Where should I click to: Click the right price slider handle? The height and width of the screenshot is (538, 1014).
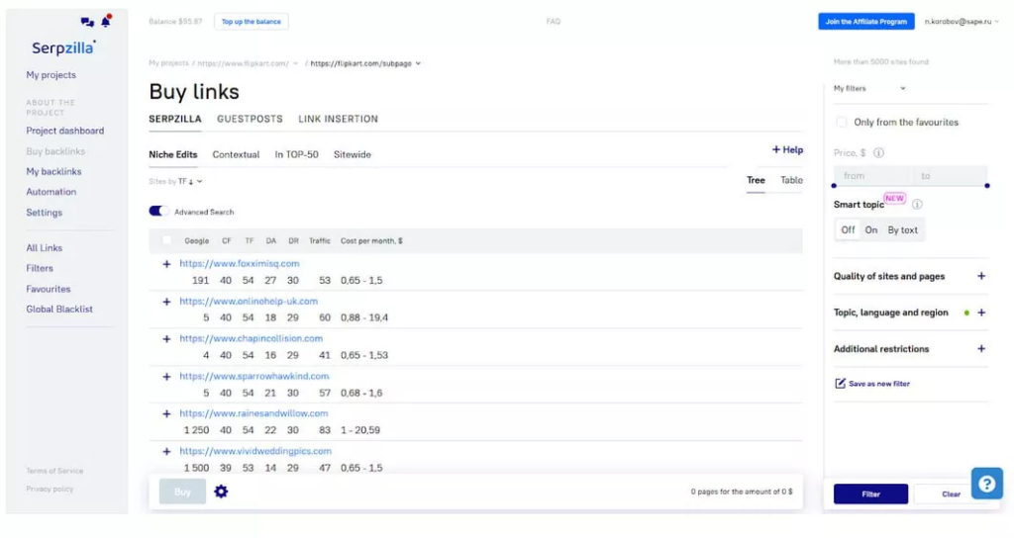click(x=987, y=185)
